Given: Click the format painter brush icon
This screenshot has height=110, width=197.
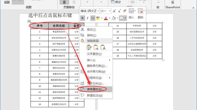Looking at the screenshot, I should 124,11.
